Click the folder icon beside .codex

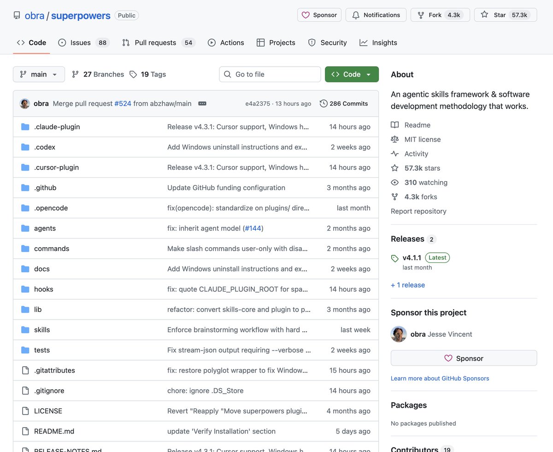pyautogui.click(x=25, y=147)
